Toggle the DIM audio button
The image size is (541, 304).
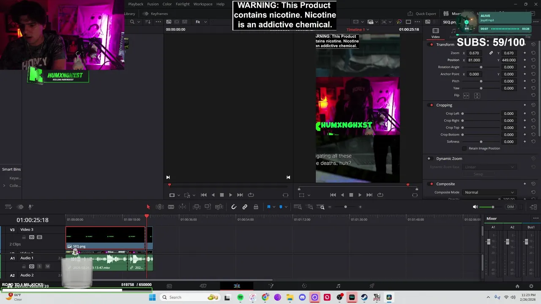(x=511, y=207)
